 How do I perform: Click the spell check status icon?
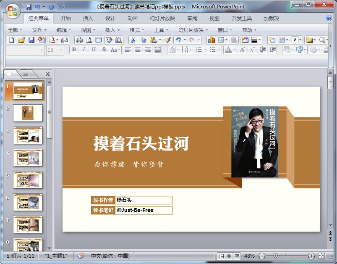pyautogui.click(x=81, y=256)
